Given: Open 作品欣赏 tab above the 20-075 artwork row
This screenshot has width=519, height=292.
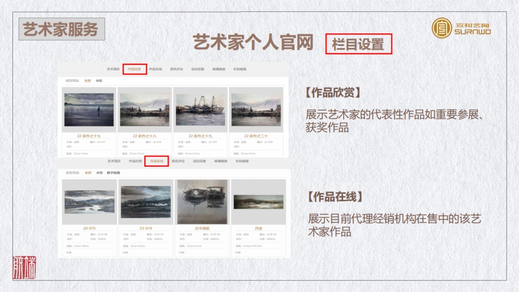Looking at the screenshot, I should pyautogui.click(x=135, y=161).
